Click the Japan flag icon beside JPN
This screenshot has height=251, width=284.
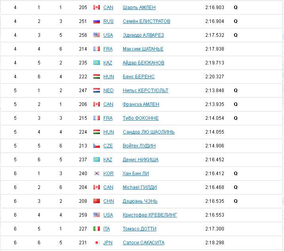coord(97,243)
